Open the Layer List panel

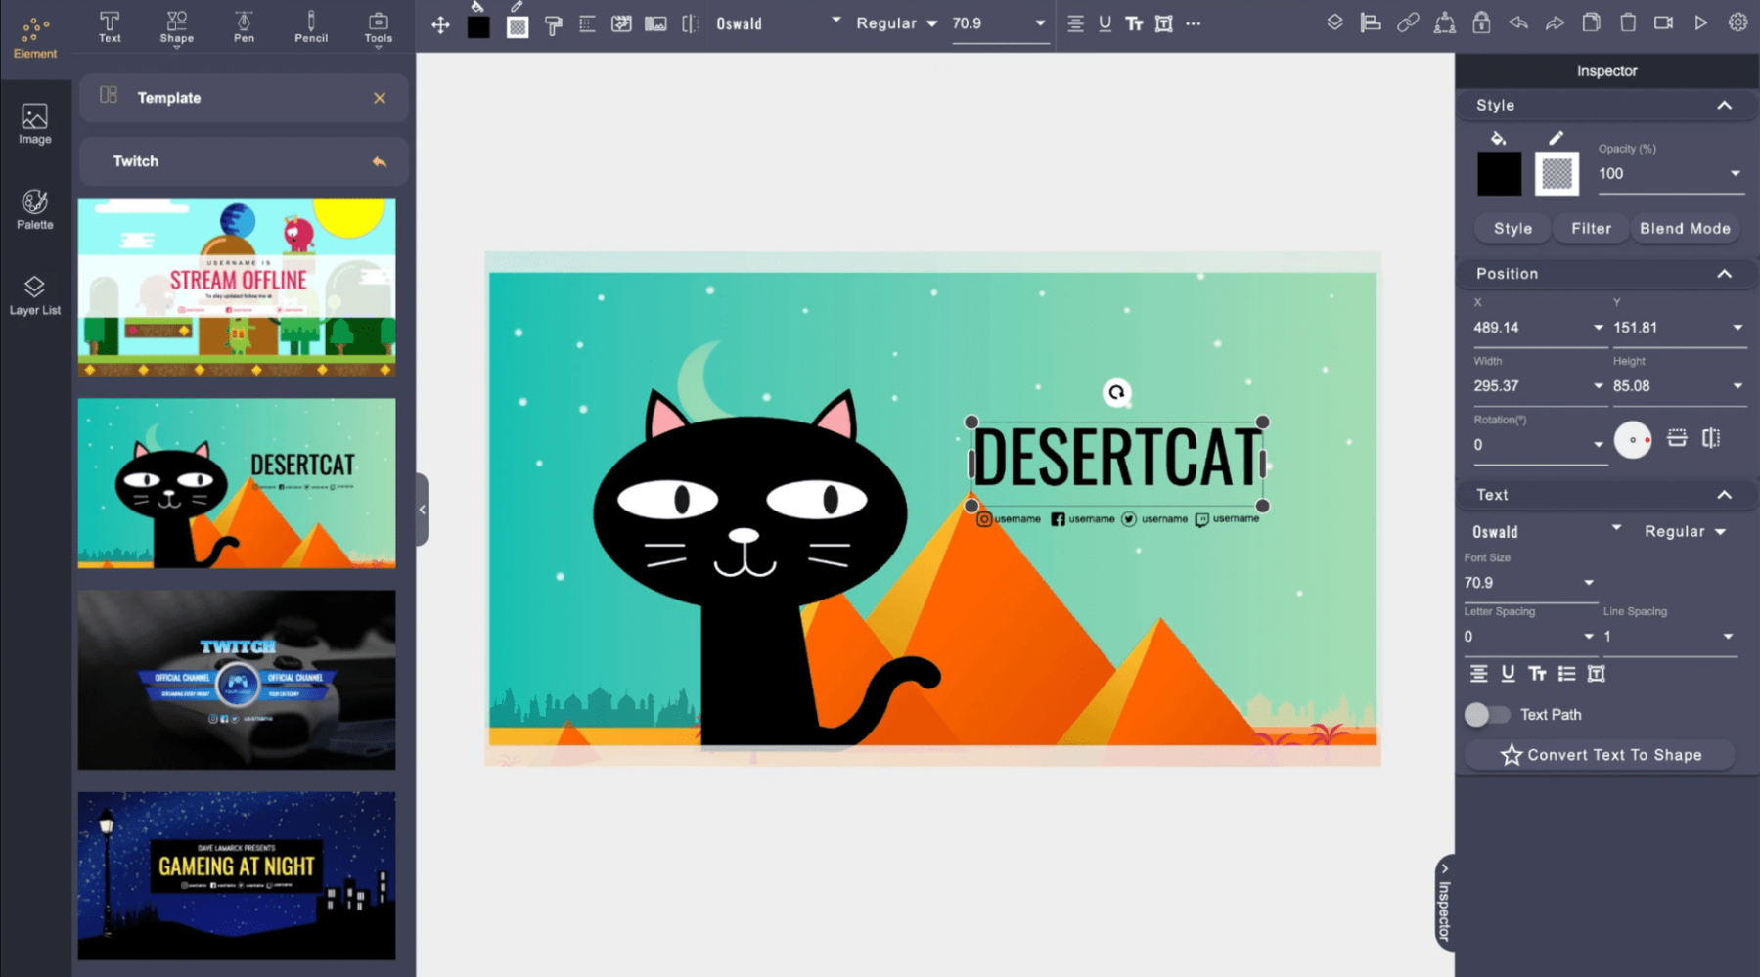coord(34,294)
